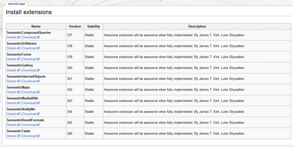Click version number 338
Image resolution: width=293 pixels, height=148 pixels.
click(70, 46)
